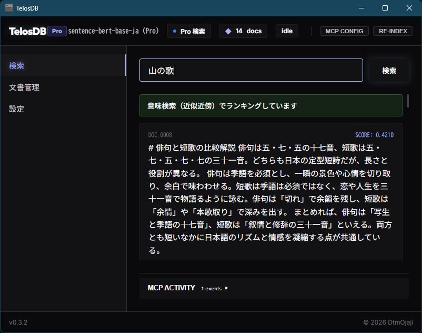
Task: Click the TelosDB logo in the header
Action: coord(27,31)
